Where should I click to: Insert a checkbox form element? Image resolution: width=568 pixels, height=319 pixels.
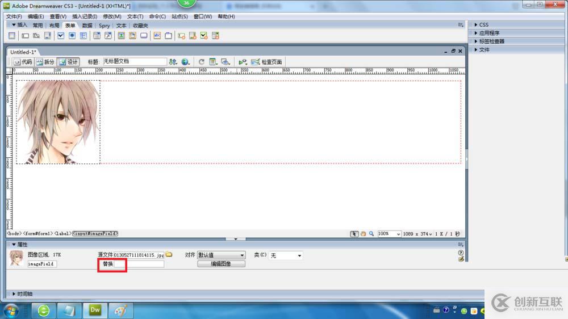61,36
